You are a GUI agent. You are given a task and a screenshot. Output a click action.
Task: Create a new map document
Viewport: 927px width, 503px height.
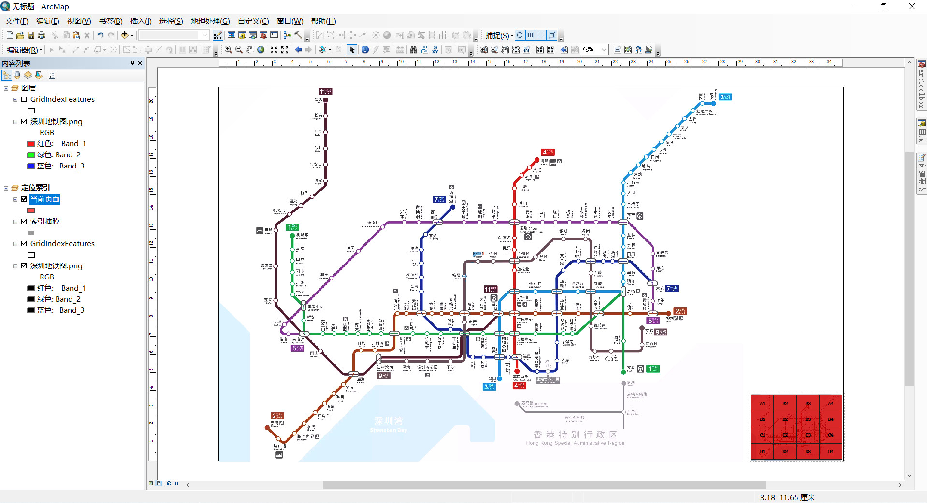click(x=10, y=35)
